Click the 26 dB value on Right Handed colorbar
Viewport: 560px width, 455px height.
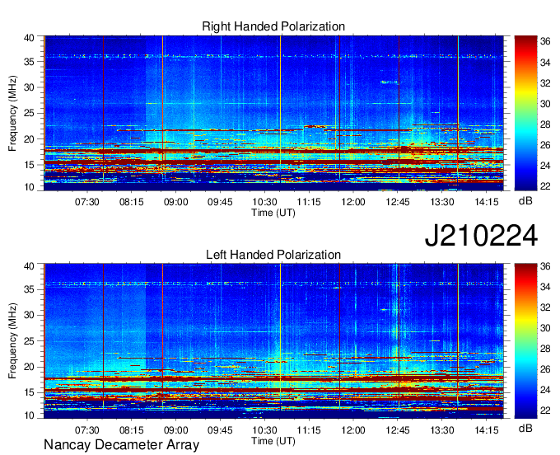(x=545, y=145)
